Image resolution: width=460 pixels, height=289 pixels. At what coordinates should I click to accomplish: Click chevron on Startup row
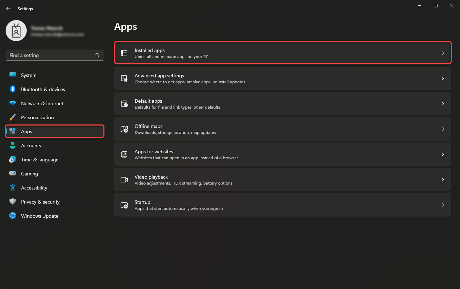pos(443,205)
